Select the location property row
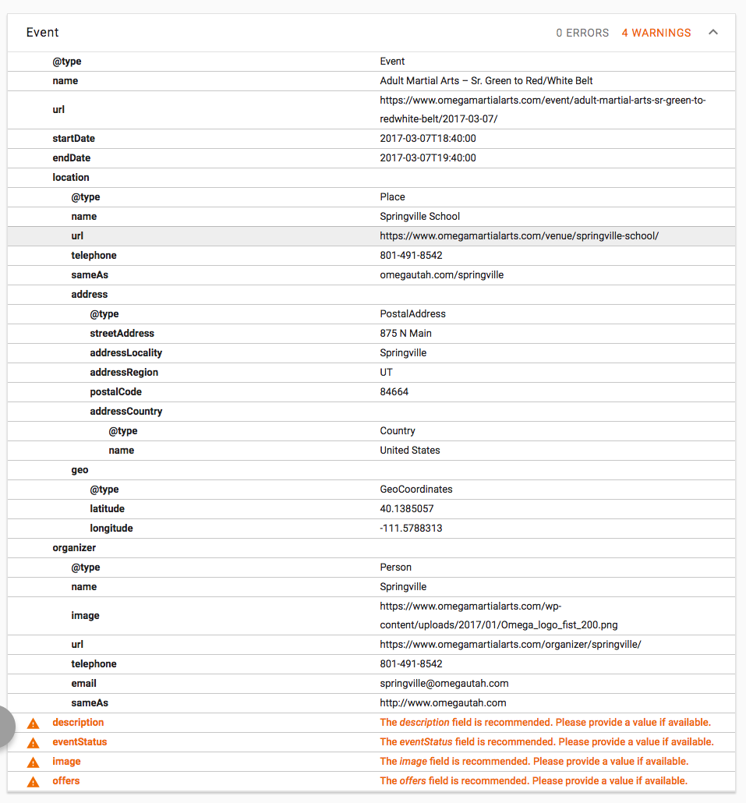Viewport: 746px width, 803px height. click(x=71, y=177)
